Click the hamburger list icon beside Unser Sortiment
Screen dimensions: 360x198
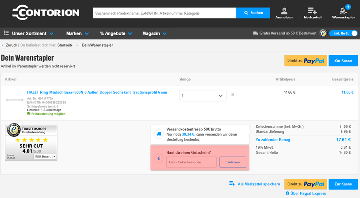pos(6,33)
